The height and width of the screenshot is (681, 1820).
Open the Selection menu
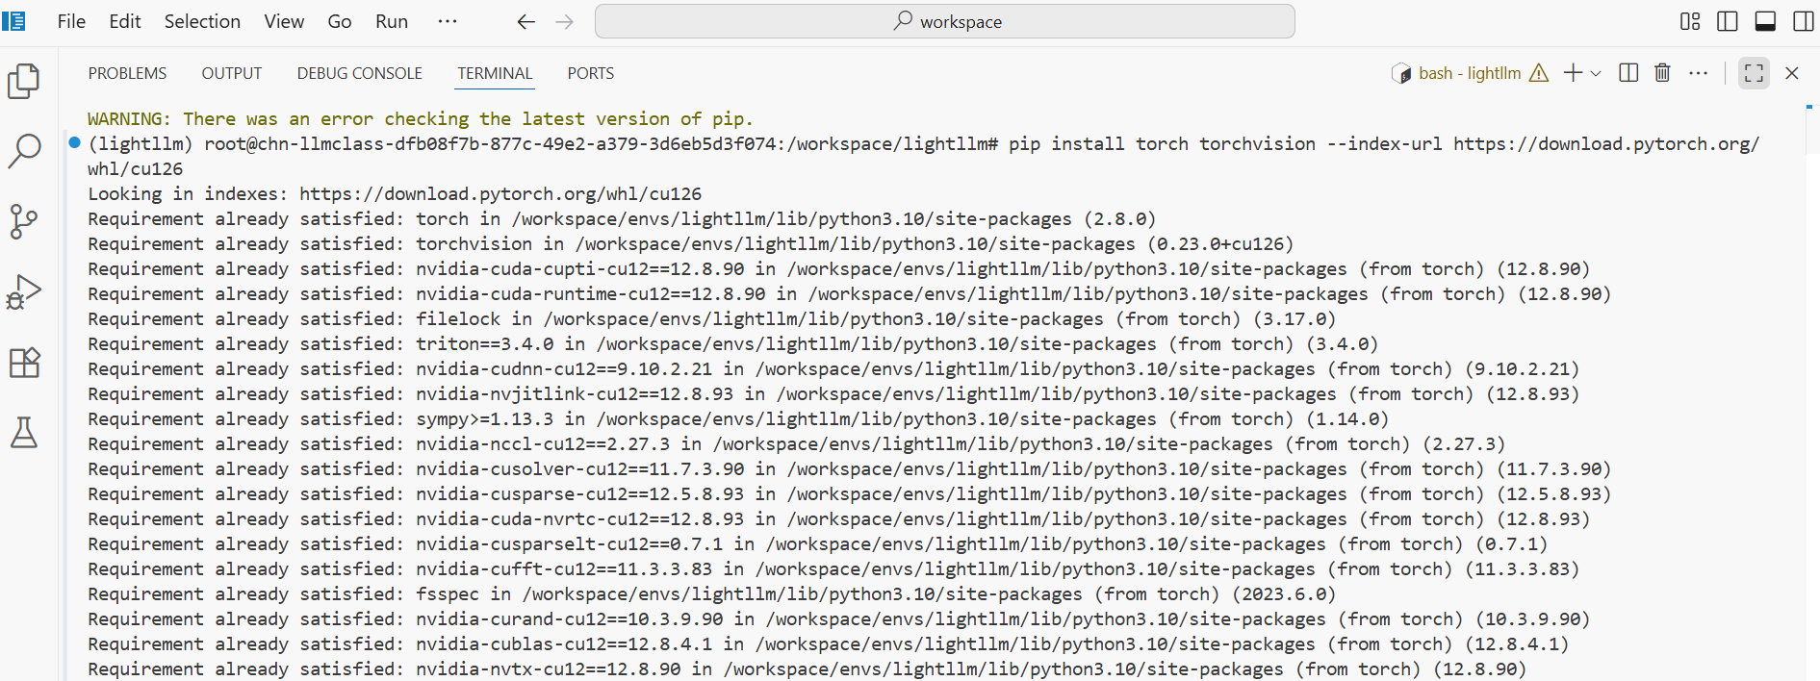click(x=202, y=21)
